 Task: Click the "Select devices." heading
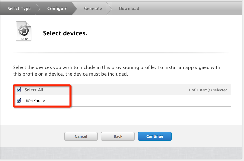tap(65, 33)
